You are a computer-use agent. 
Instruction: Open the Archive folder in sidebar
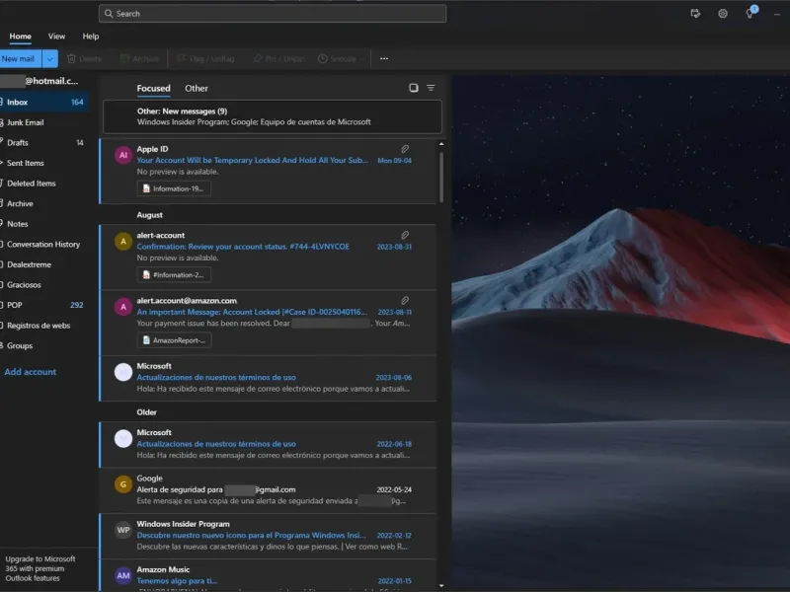coord(43,204)
